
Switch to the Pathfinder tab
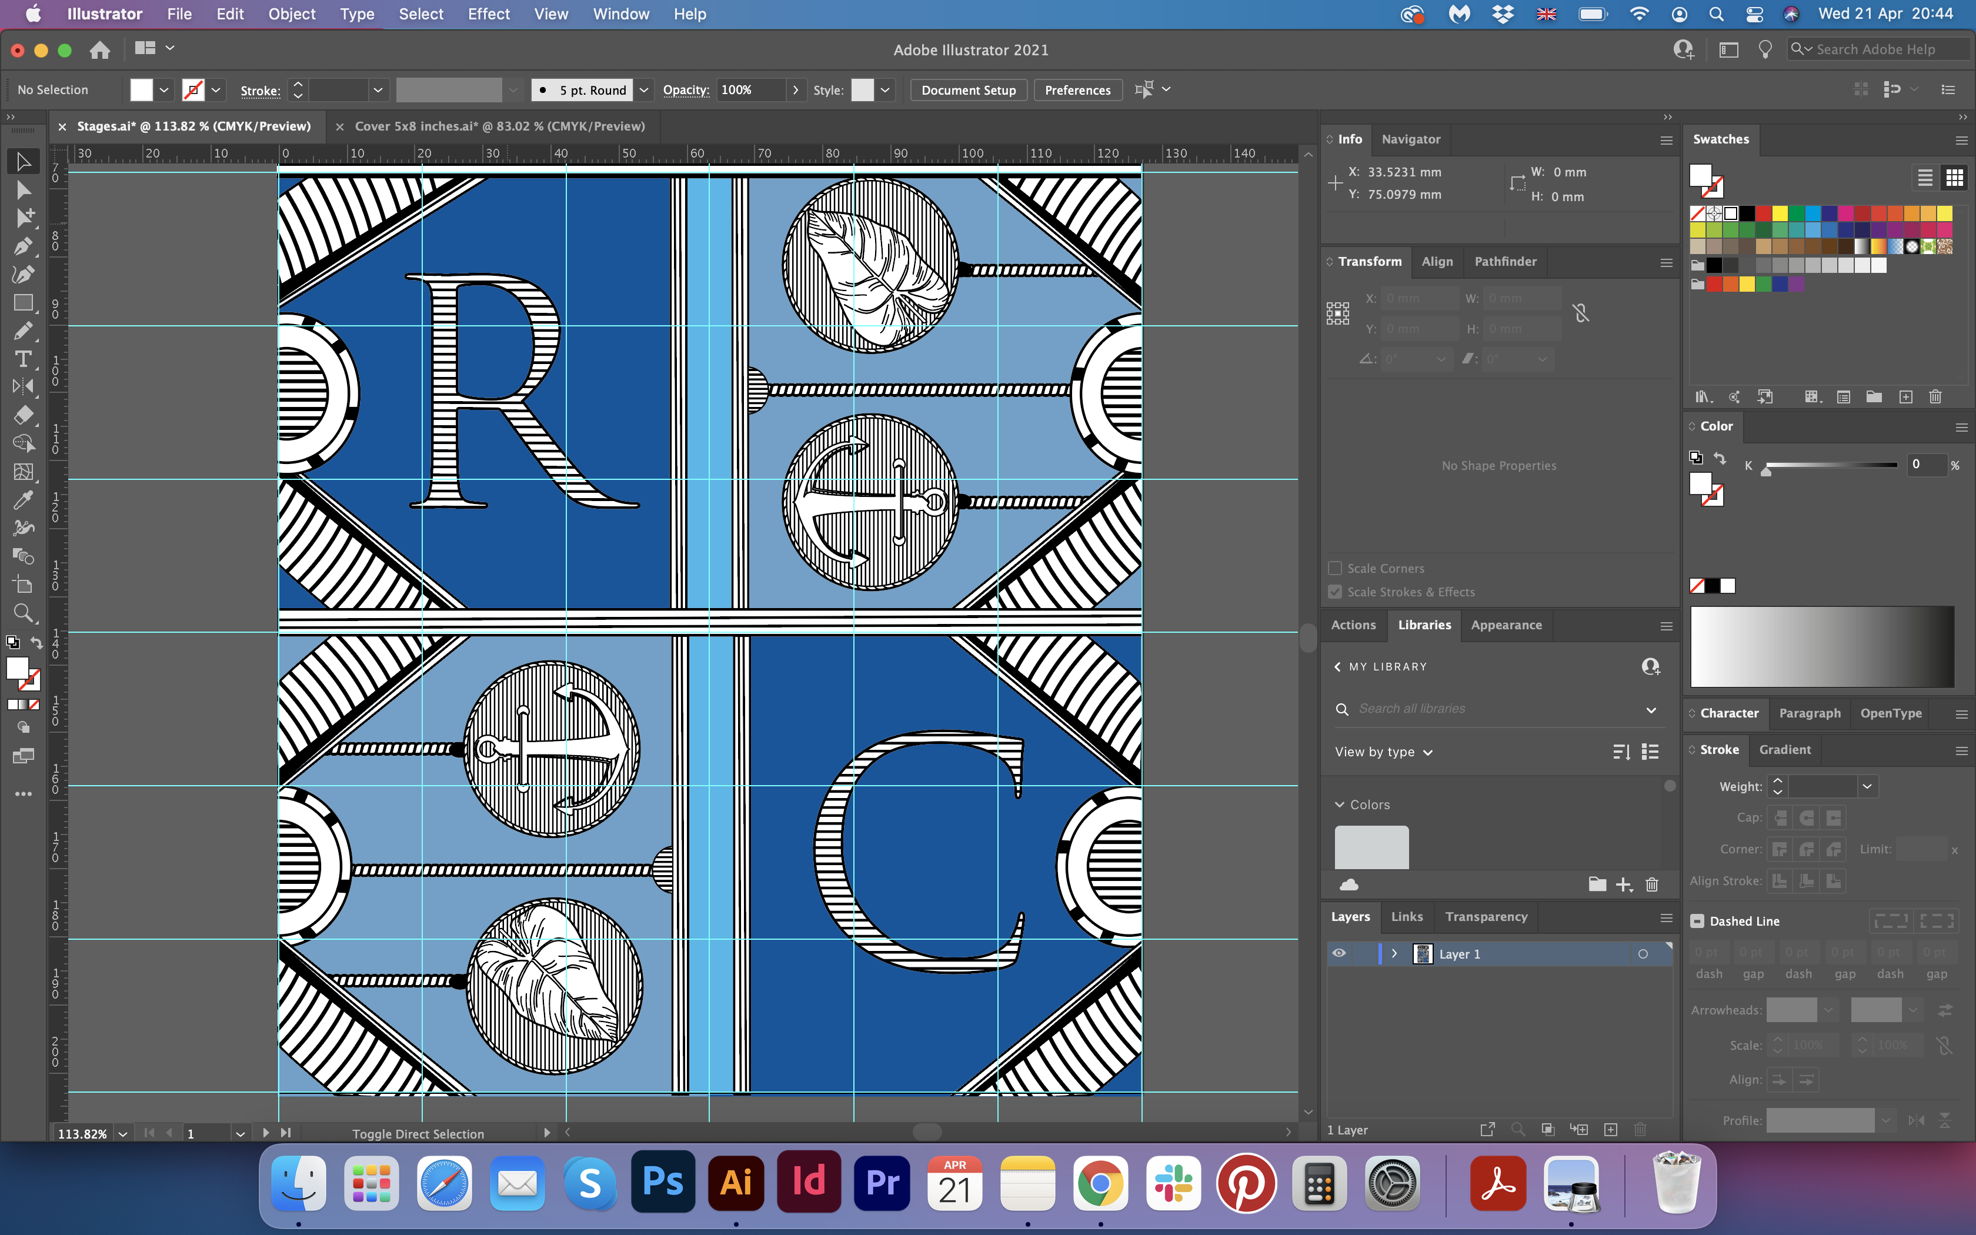point(1505,261)
